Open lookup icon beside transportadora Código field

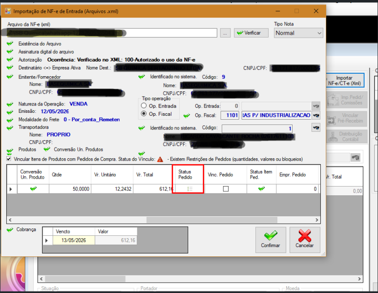pyautogui.click(x=316, y=127)
